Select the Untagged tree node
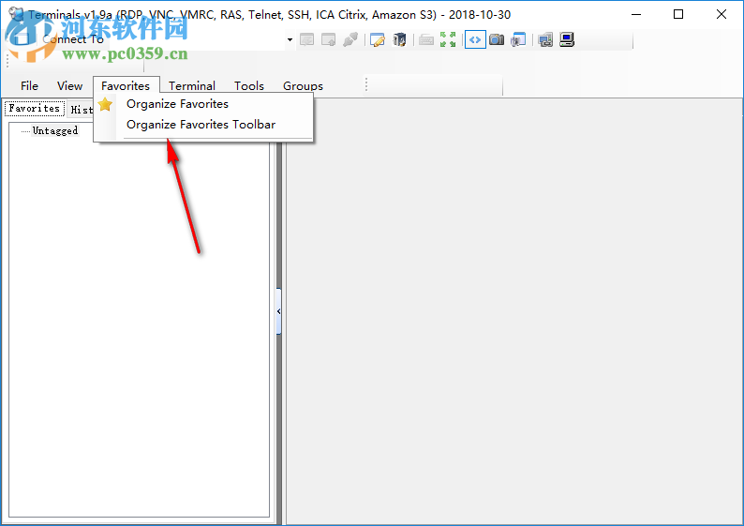This screenshot has height=526, width=744. click(x=55, y=130)
